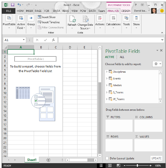166x168 pixels.
Task: Open the FILE tab
Action: pos(9,11)
